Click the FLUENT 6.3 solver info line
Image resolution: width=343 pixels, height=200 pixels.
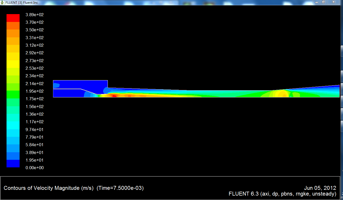click(x=282, y=194)
